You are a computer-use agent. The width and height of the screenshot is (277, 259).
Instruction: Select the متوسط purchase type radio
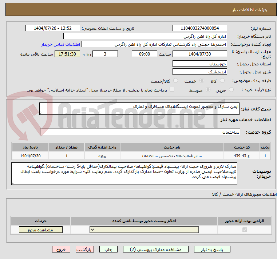tap(208, 90)
